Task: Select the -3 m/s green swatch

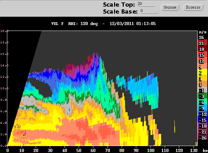Action: (202, 95)
